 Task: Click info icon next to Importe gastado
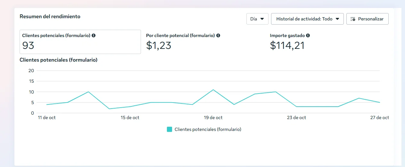click(308, 35)
